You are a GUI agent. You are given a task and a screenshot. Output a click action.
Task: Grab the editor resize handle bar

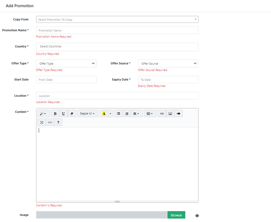(117, 202)
